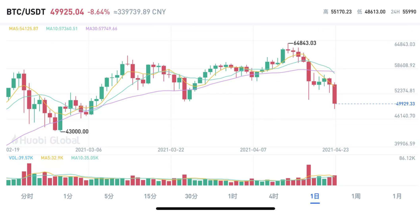Tap the MA10:57360.51 indicator label
420x214 pixels.
click(62, 29)
